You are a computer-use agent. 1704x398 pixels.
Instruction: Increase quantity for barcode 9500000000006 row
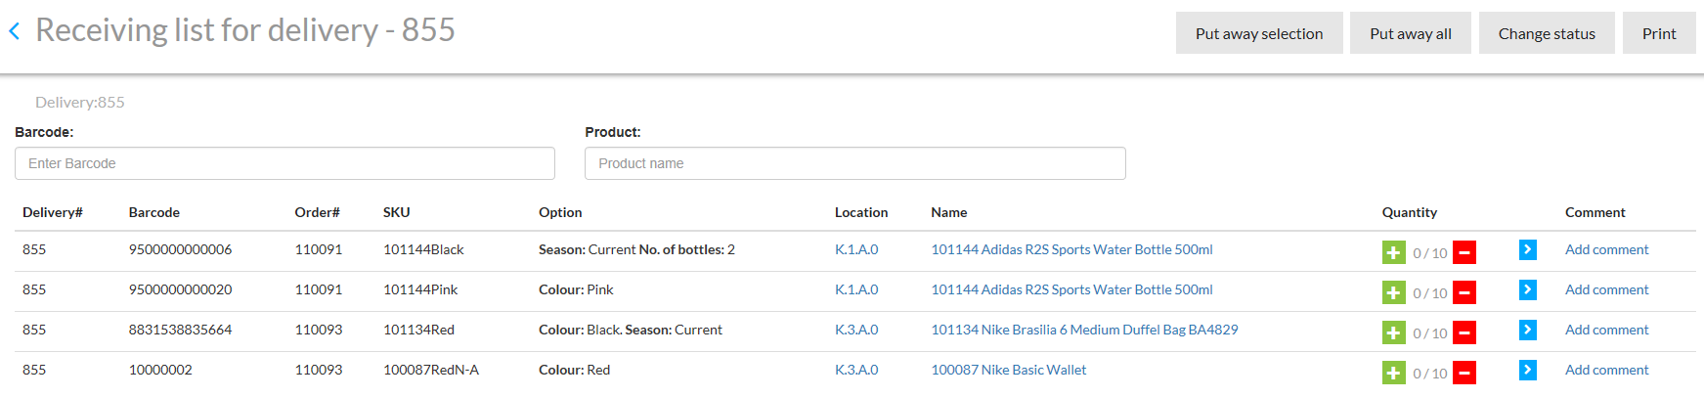click(x=1393, y=253)
